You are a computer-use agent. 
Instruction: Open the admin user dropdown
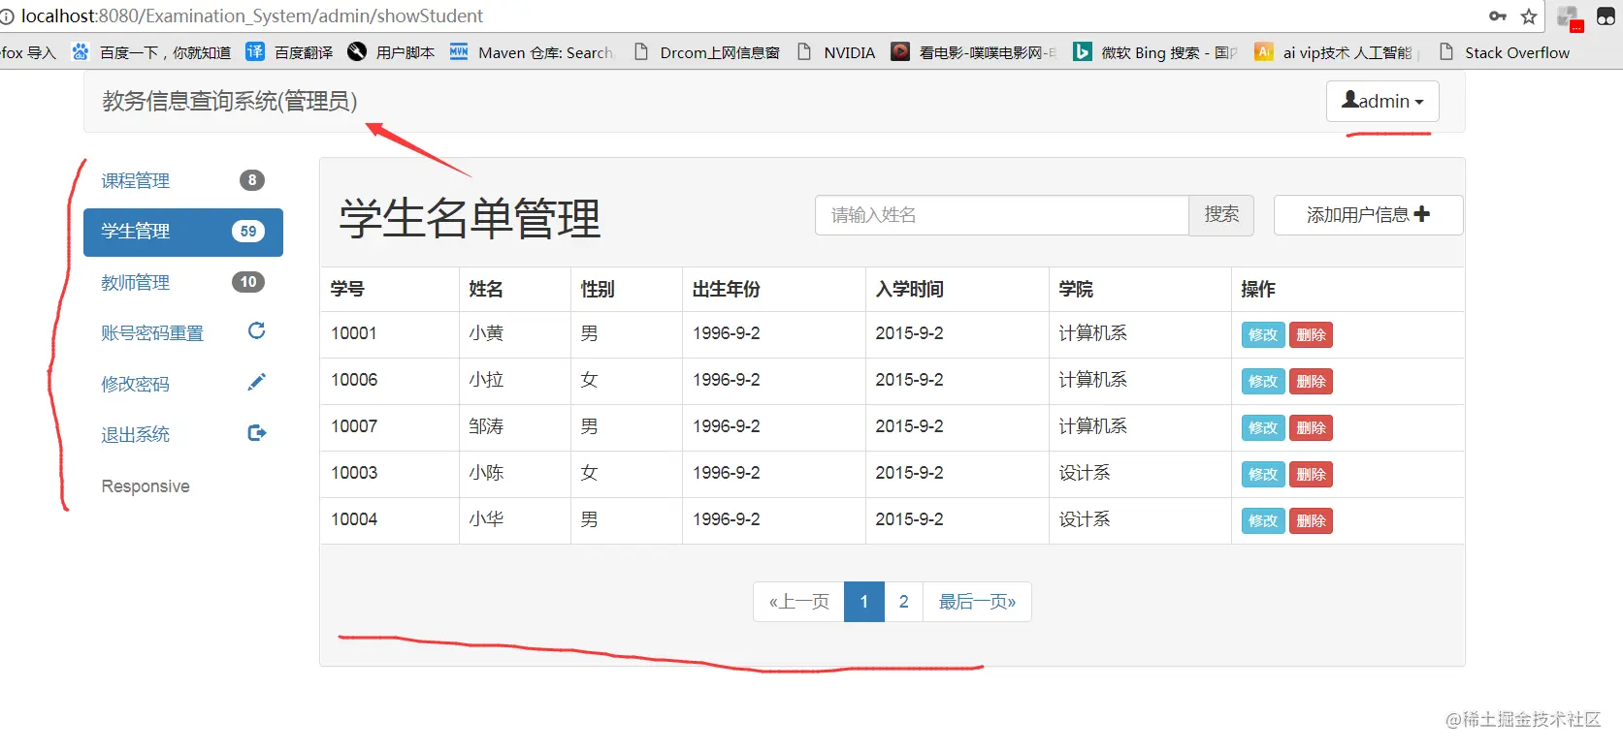1382,101
